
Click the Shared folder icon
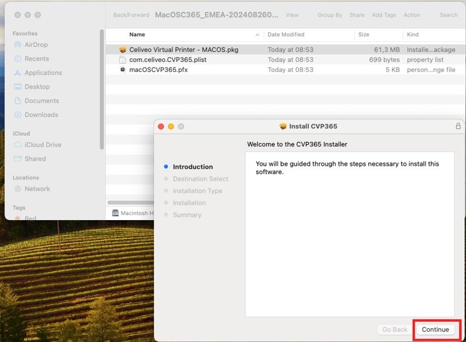18,159
